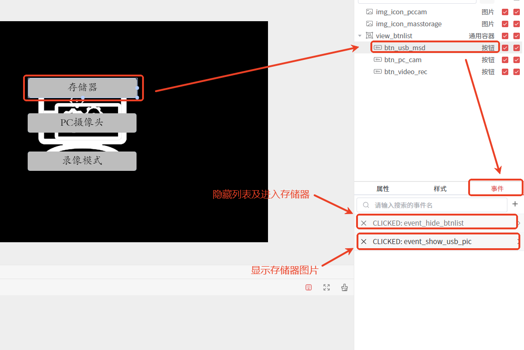524x350 pixels.
Task: Click the button icon beside btn_usb_msd
Action: pos(378,48)
